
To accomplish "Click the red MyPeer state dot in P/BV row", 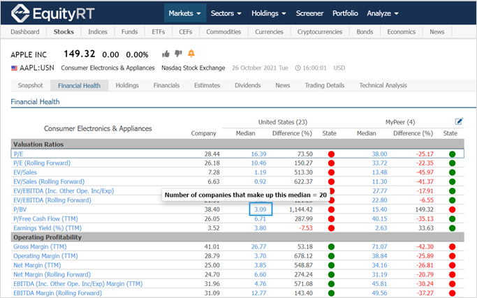I will coord(453,209).
